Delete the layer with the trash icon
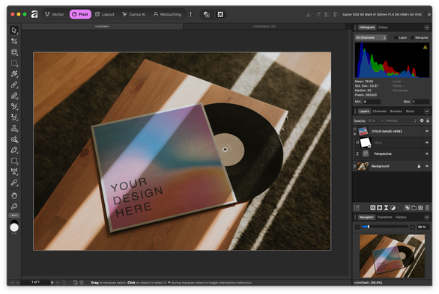439x294 pixels. pyautogui.click(x=427, y=208)
